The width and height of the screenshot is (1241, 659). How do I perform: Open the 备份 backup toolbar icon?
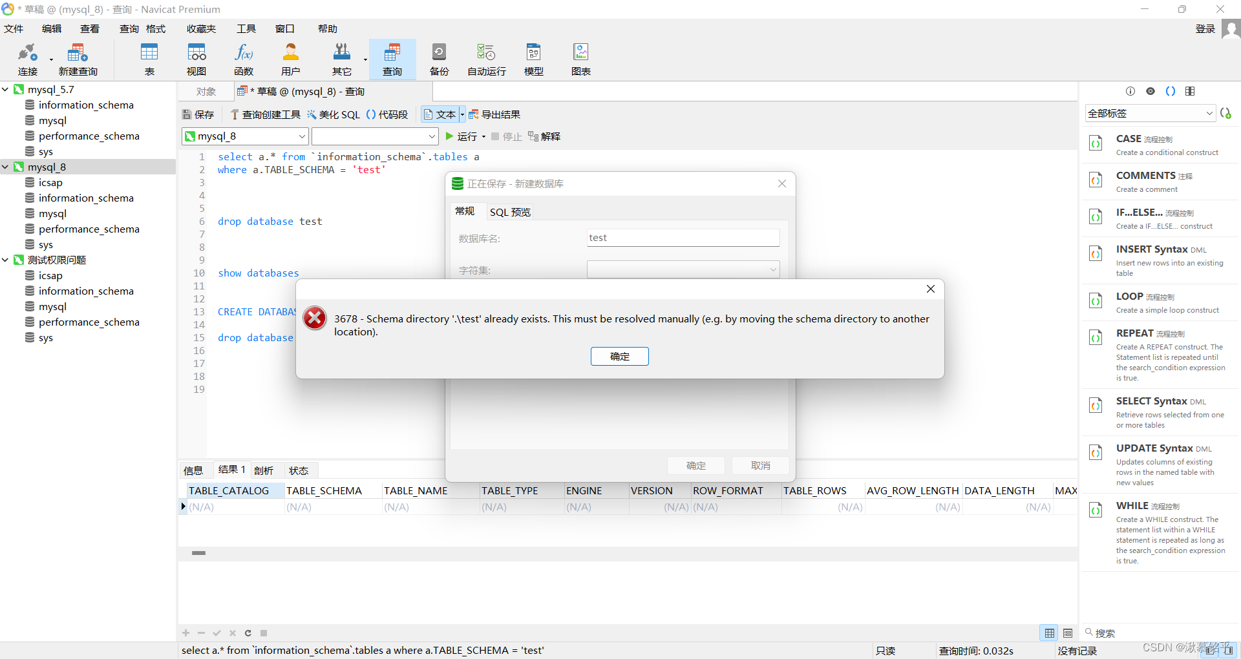click(x=439, y=59)
